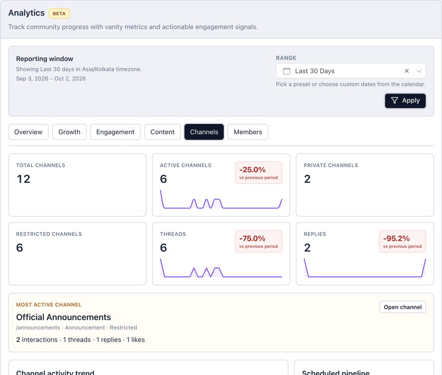Screen dimensions: 442x375
Task: Click the Asia/Kolkata timezone description text
Action: click(79, 69)
